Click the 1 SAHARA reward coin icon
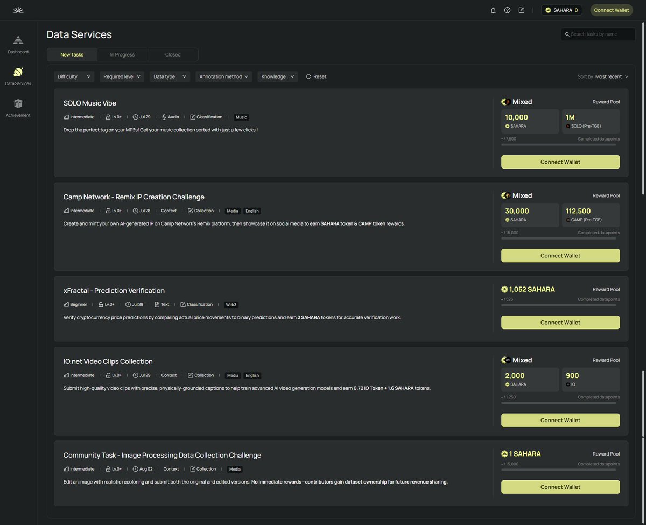The width and height of the screenshot is (646, 525). click(504, 454)
